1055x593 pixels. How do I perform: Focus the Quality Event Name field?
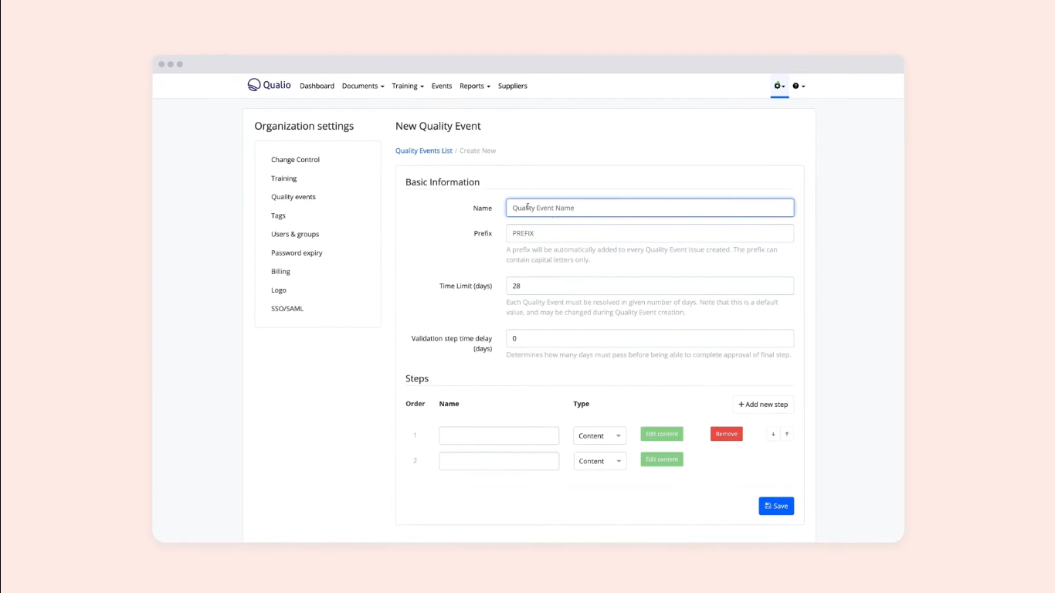[x=650, y=208]
